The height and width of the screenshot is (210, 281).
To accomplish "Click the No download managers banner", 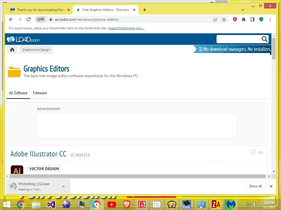I will [x=233, y=49].
